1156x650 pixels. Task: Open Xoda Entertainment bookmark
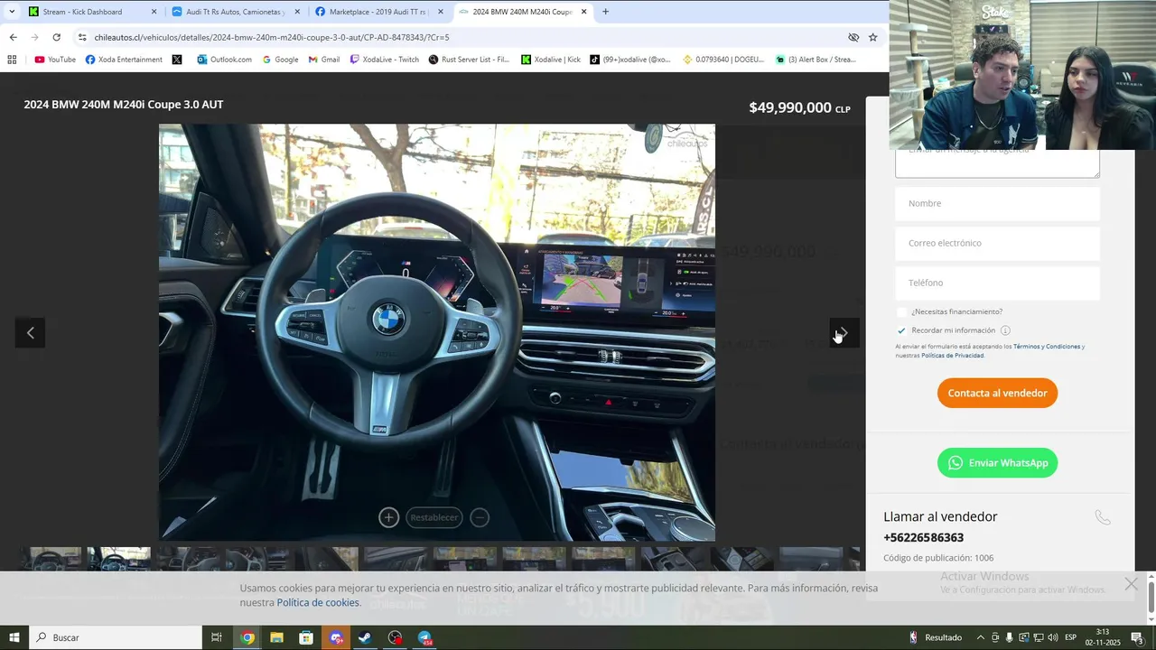[124, 60]
